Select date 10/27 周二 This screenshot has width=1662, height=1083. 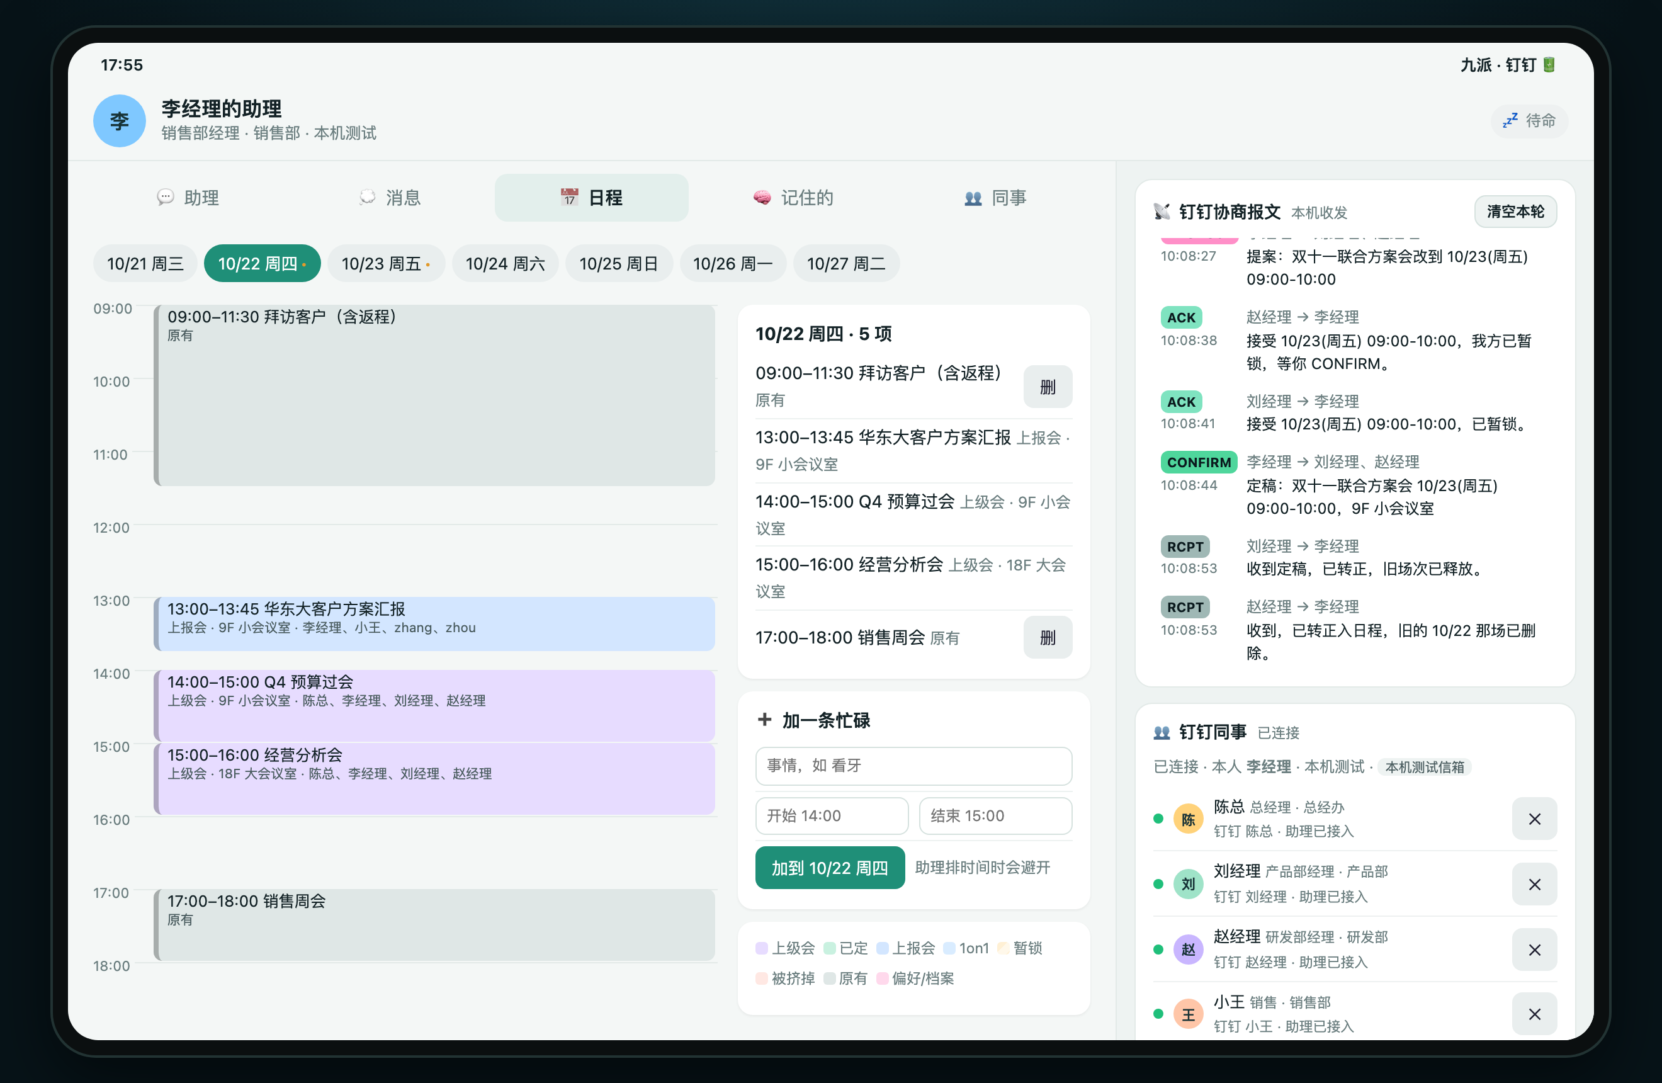(x=846, y=264)
